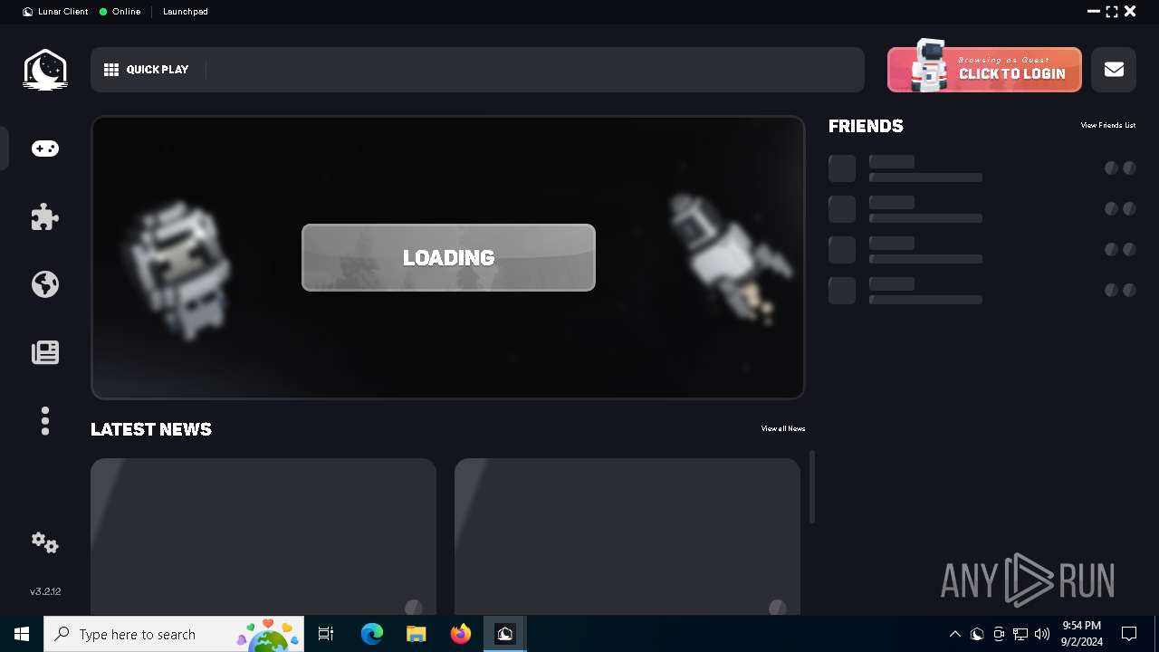Click version v3.2.12 label

coord(45,591)
